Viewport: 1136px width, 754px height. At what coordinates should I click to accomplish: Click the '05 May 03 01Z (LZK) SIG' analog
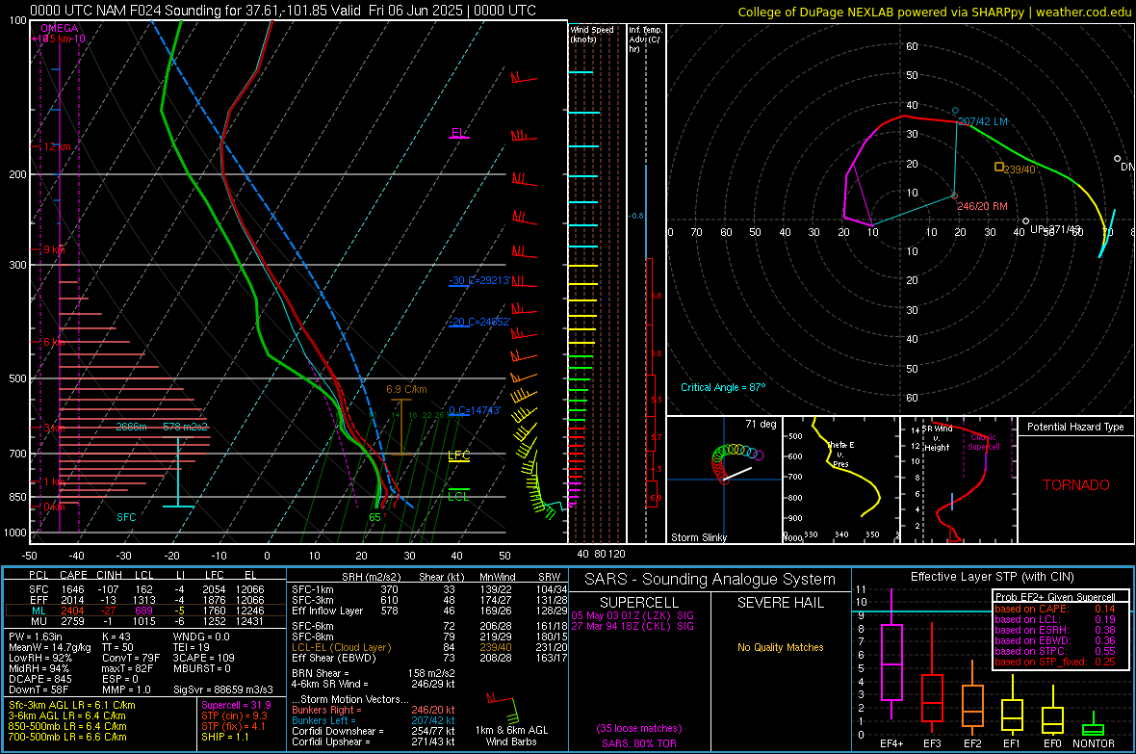point(633,615)
